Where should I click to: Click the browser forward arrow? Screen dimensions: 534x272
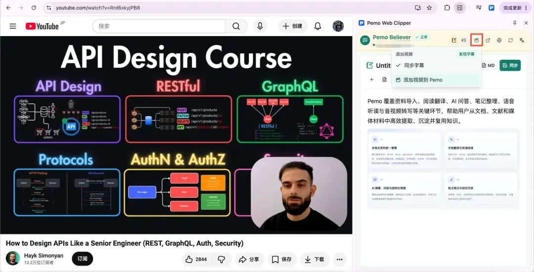pyautogui.click(x=21, y=7)
